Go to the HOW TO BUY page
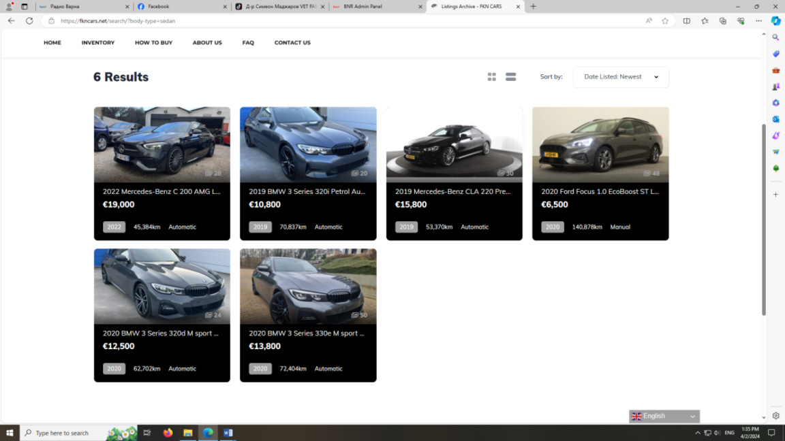Viewport: 785px width, 441px height. (153, 43)
